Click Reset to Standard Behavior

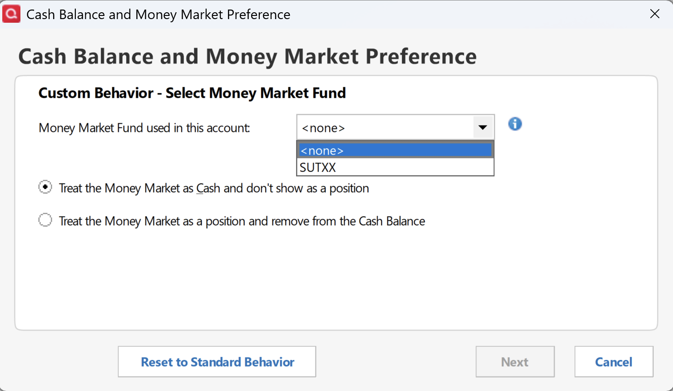tap(217, 362)
